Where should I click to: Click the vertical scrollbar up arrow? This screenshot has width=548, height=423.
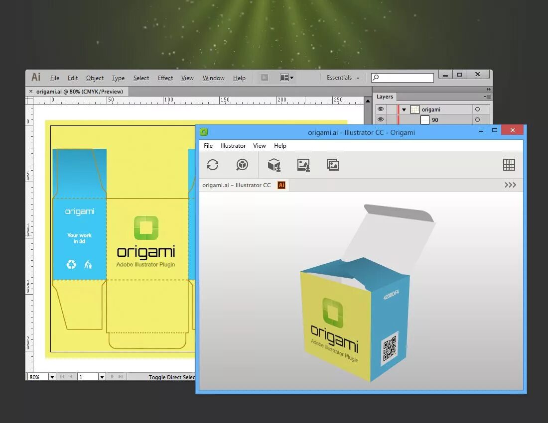[368, 101]
